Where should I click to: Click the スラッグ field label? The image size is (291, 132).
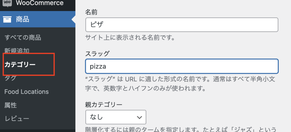click(x=97, y=53)
